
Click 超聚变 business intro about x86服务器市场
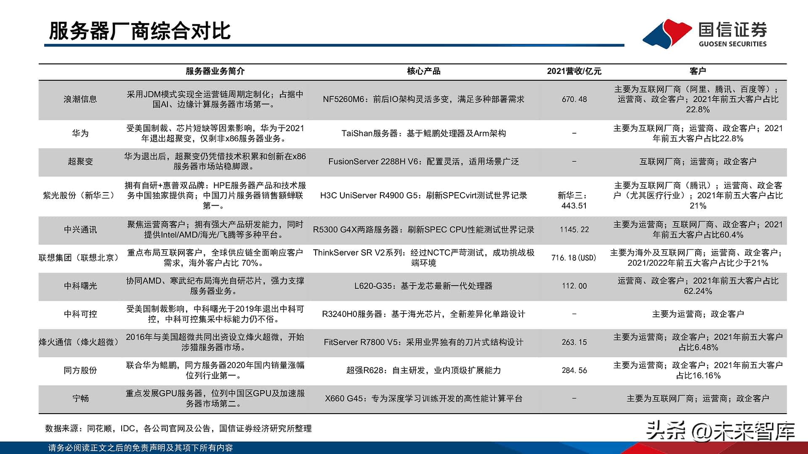[215, 161]
